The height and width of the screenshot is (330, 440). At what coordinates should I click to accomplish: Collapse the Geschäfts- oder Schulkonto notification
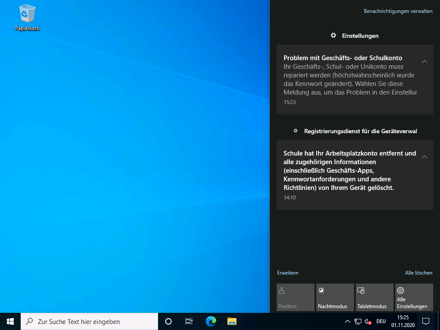click(x=424, y=62)
